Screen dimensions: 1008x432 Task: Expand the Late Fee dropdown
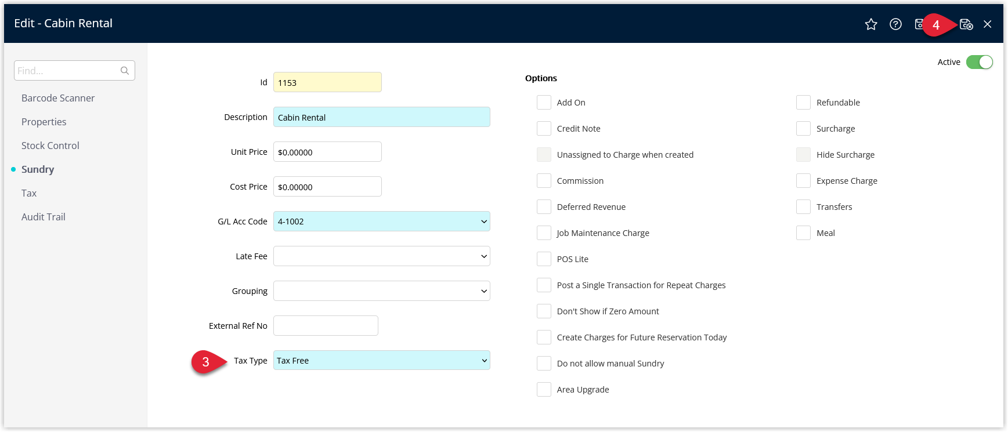click(382, 256)
